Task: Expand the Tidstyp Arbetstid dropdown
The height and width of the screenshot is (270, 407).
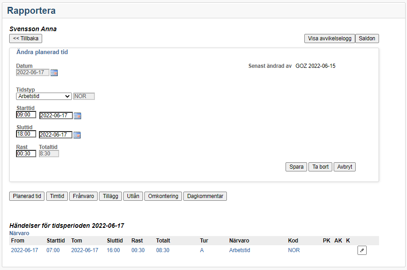Action: [x=44, y=96]
